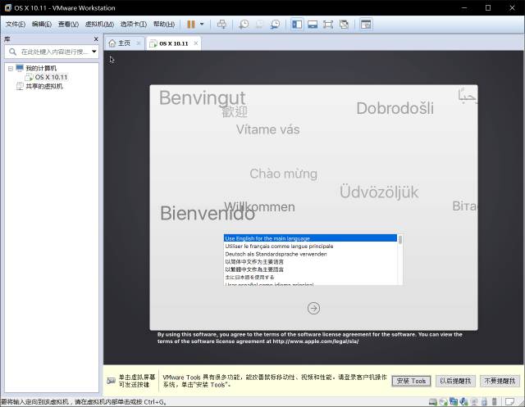The image size is (525, 407).
Task: Click the revert to snapshot icon
Action: pyautogui.click(x=259, y=24)
